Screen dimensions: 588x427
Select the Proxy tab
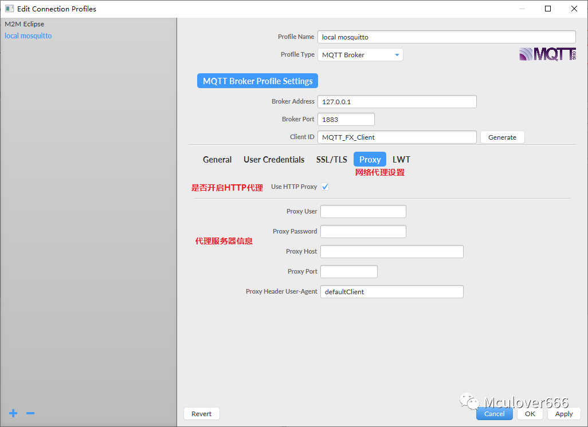(x=370, y=160)
